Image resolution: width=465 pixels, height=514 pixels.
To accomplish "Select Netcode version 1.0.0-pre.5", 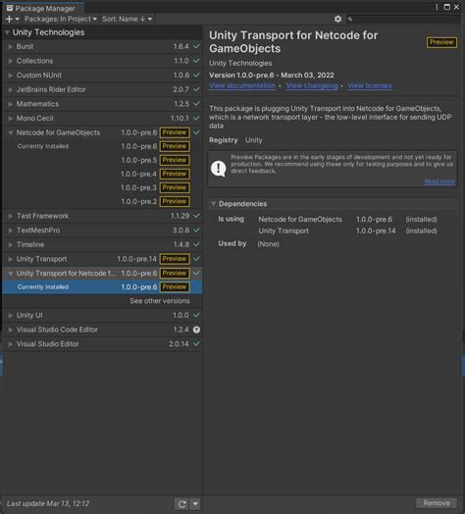I will point(102,160).
